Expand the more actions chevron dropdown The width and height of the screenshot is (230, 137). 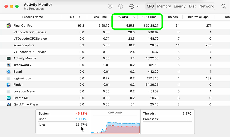pos(137,6)
